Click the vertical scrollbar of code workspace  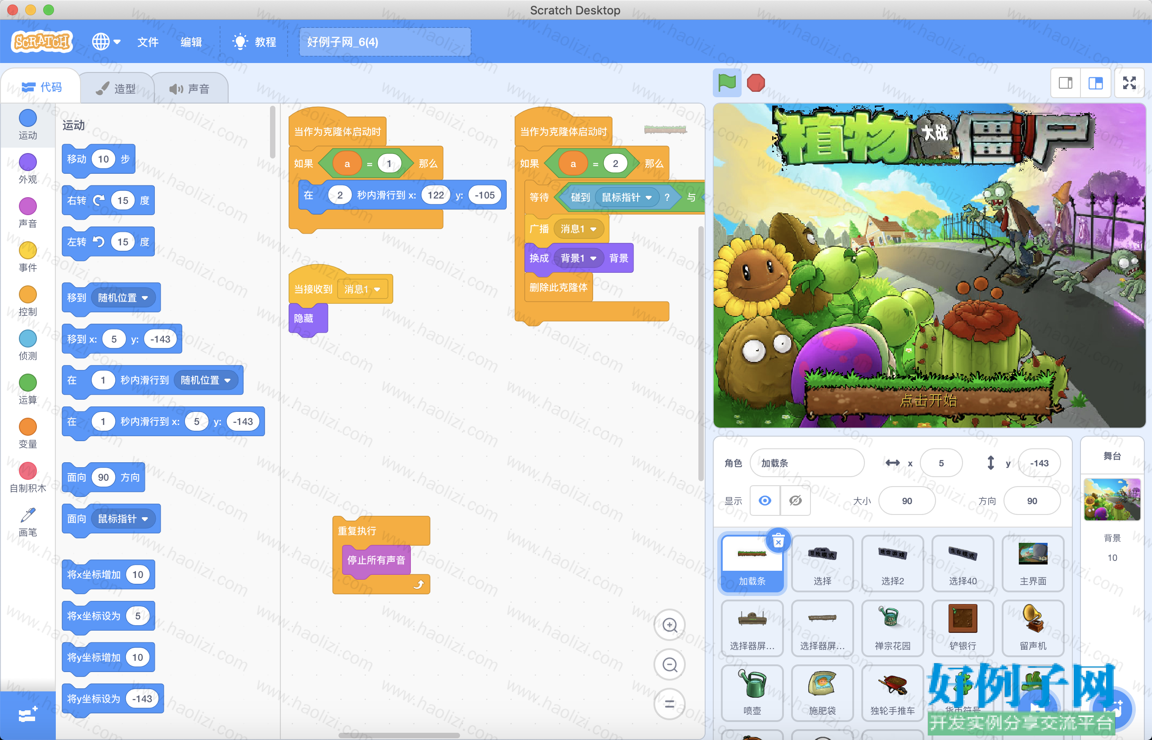tap(701, 353)
